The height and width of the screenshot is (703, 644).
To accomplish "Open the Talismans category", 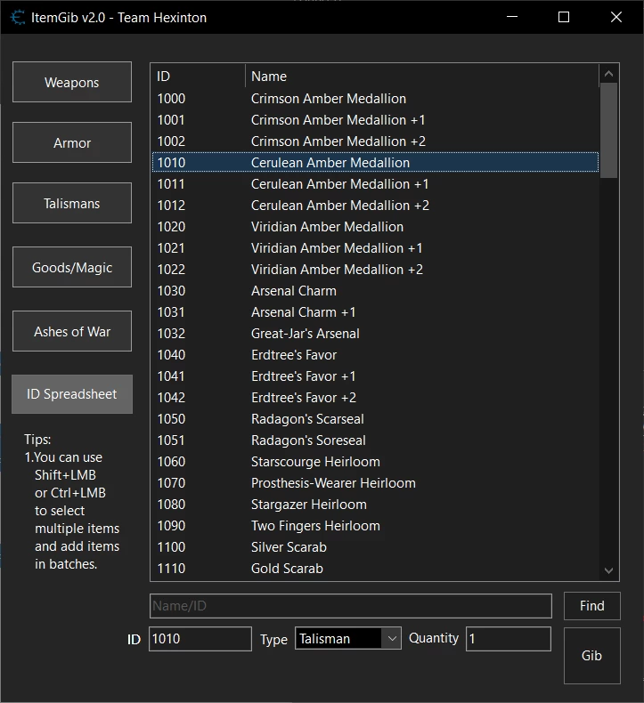I will pos(72,204).
